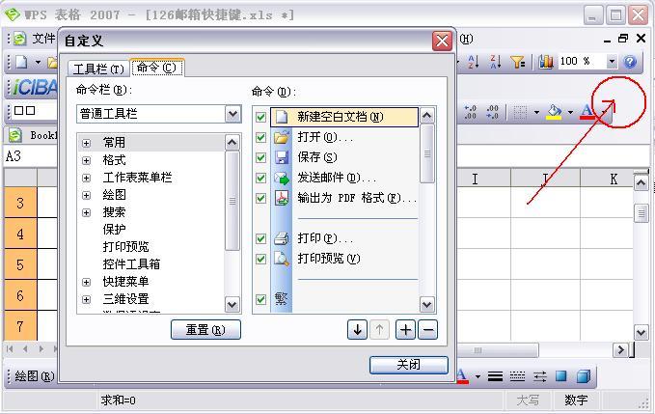
Task: Click the fill color paint bucket icon
Action: point(554,112)
